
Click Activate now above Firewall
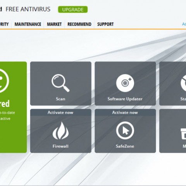click(x=60, y=112)
